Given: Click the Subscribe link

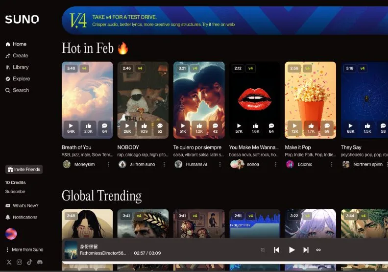Looking at the screenshot, I should tap(15, 192).
